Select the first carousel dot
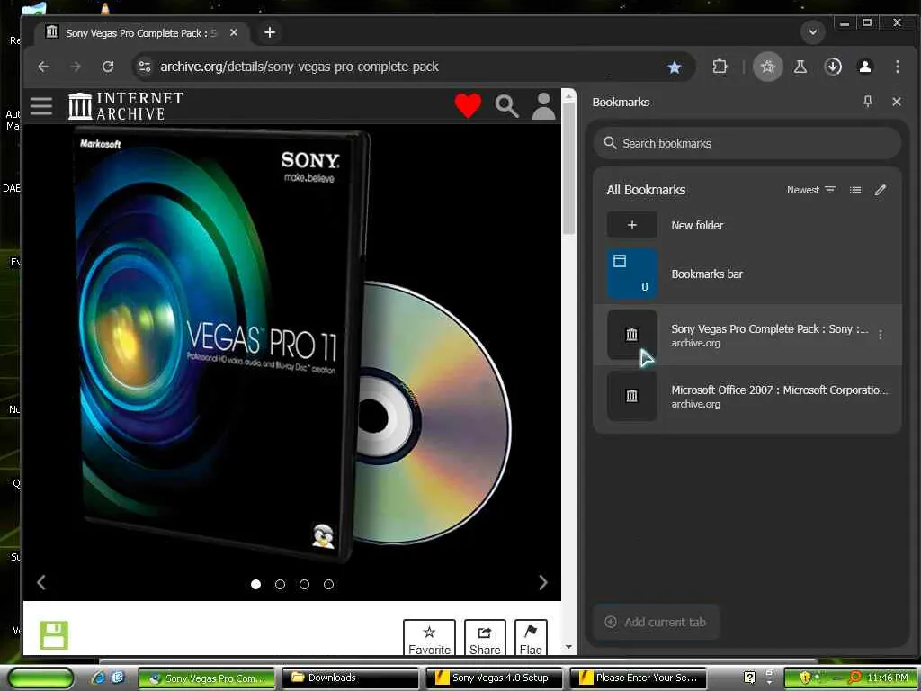Viewport: 921px width, 691px height. (x=255, y=585)
